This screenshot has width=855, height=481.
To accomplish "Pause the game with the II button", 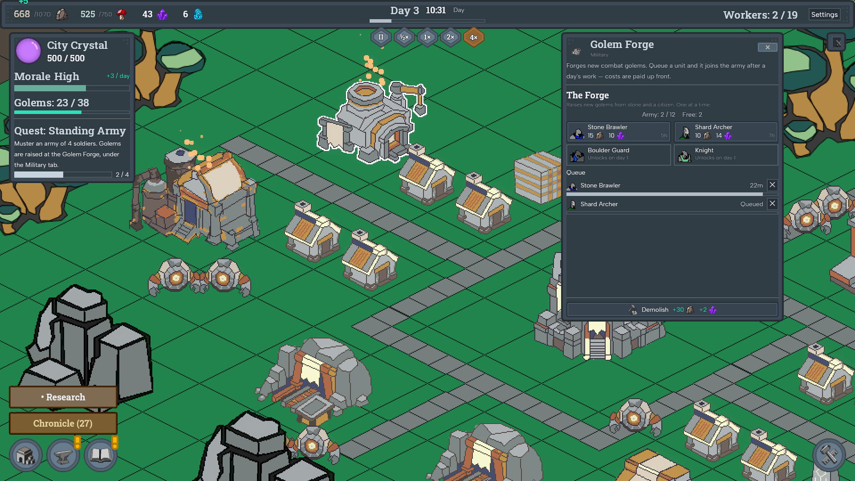I will point(381,37).
